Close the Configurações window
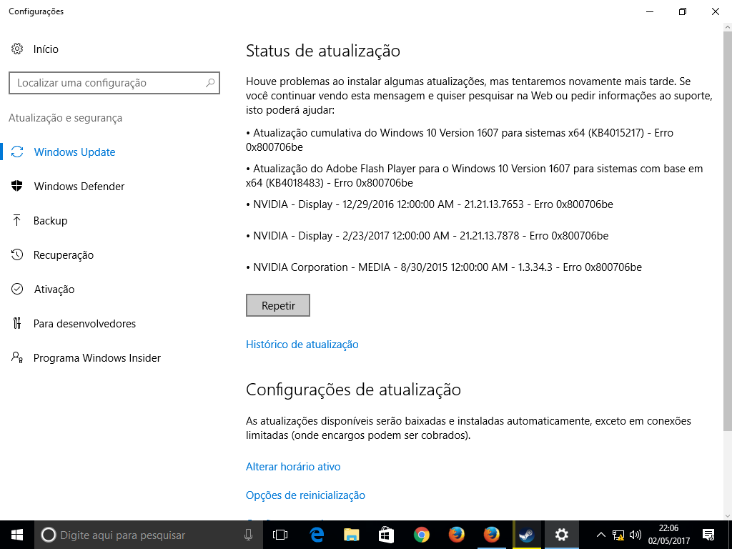 (715, 11)
